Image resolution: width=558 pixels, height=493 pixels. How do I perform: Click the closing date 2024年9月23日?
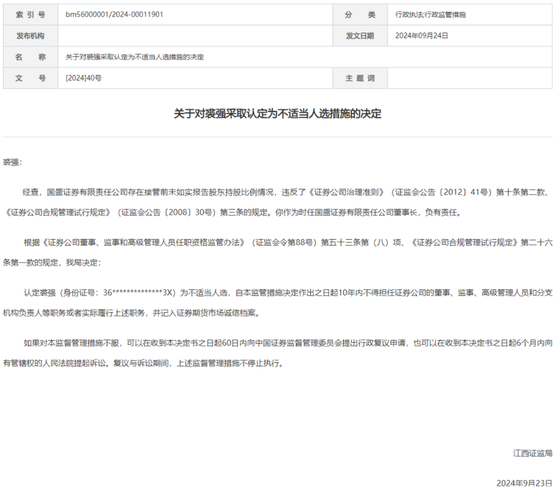pyautogui.click(x=524, y=483)
